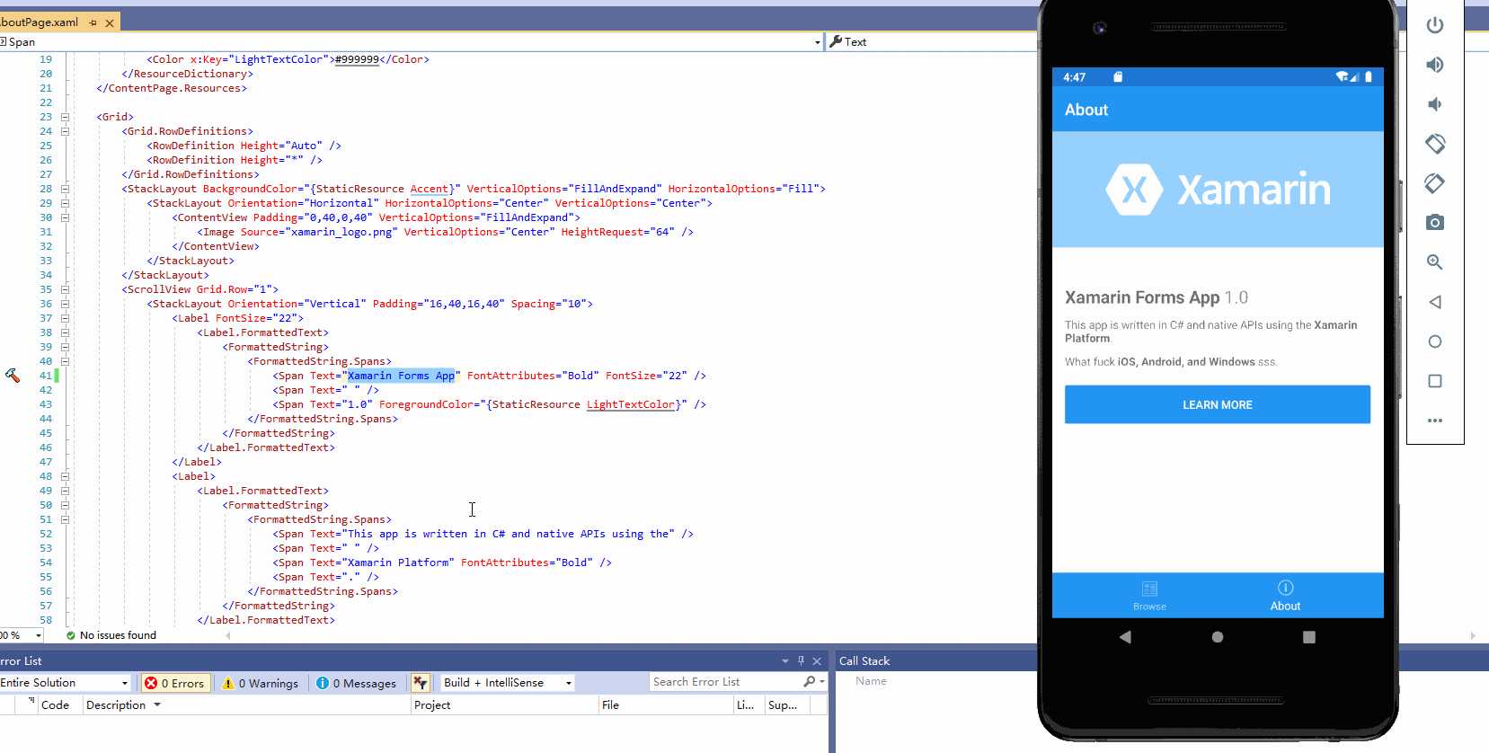Toggle the 0 Messages filter
Viewport: 1489px width, 753px height.
357,683
